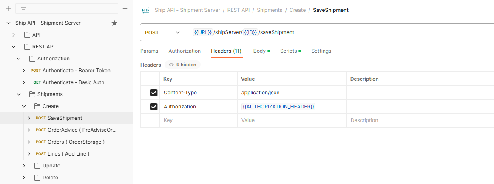Viewport: 494px width, 184px height.
Task: Switch to the Body tab
Action: point(259,51)
